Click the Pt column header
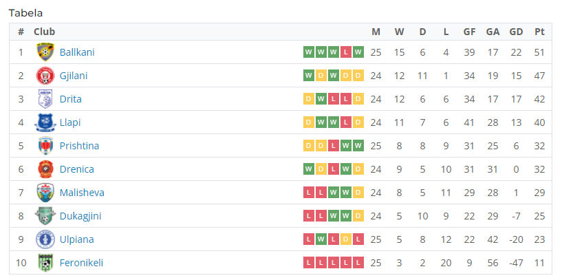 (x=540, y=32)
